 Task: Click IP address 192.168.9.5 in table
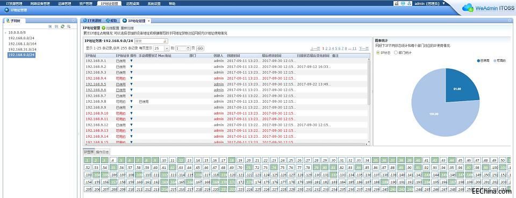pyautogui.click(x=96, y=84)
